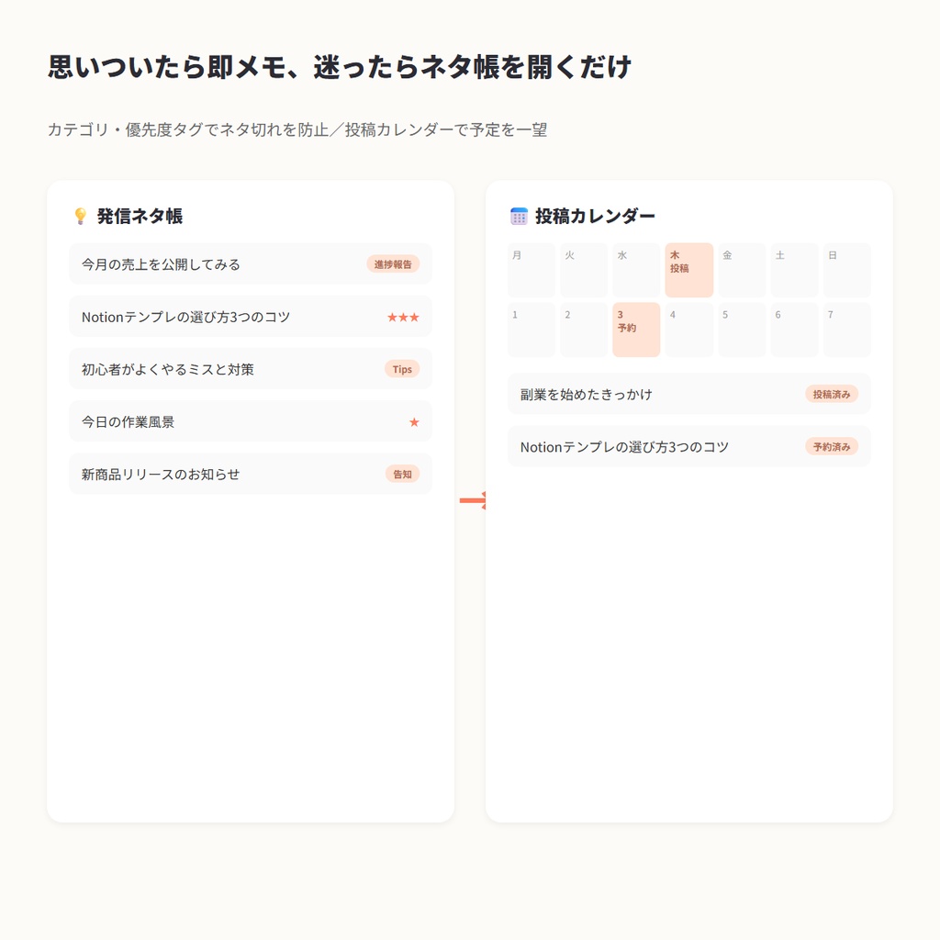The image size is (940, 940).
Task: Click the subtitle starting カテゴリ・優先度タグ
Action: (x=297, y=129)
